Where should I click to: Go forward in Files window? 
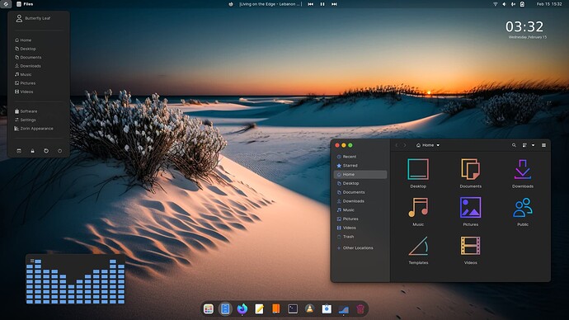[x=405, y=145]
